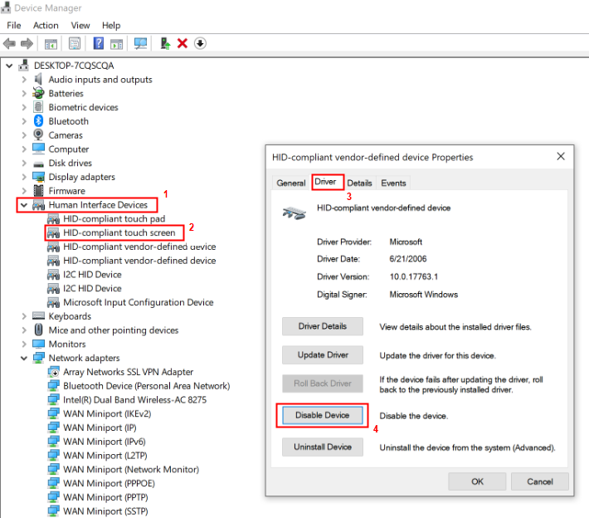This screenshot has width=589, height=518.
Task: Click the Help toolbar icon with question mark
Action: click(x=99, y=43)
